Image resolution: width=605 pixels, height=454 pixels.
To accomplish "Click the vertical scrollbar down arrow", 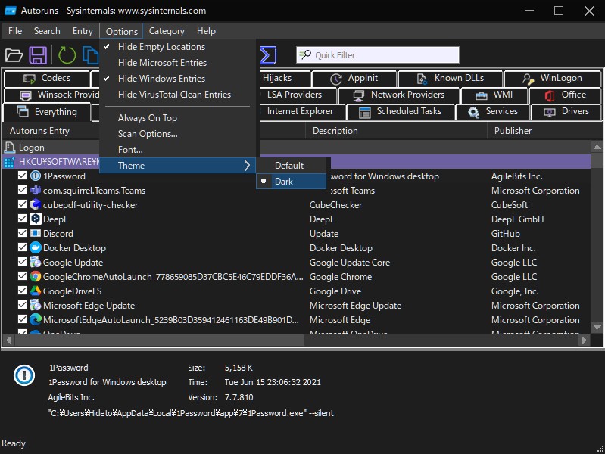I will pyautogui.click(x=597, y=328).
